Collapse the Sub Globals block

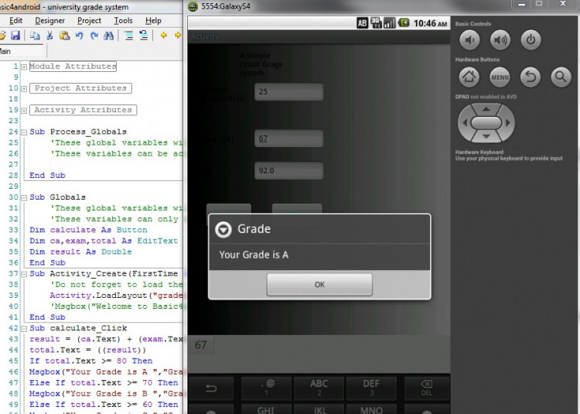24,198
